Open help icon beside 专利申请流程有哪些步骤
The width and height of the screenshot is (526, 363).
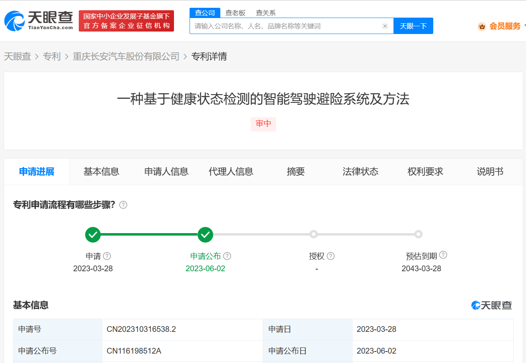[123, 205]
